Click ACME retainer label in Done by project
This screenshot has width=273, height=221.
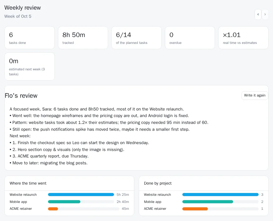(155, 209)
